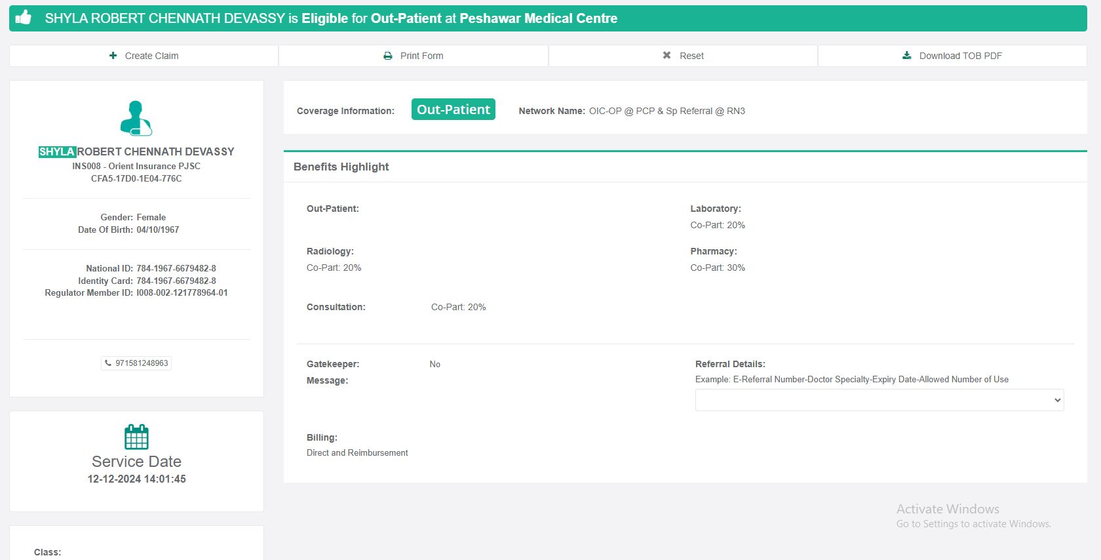
Task: Click the thumbs-up eligibility icon
Action: [x=24, y=18]
